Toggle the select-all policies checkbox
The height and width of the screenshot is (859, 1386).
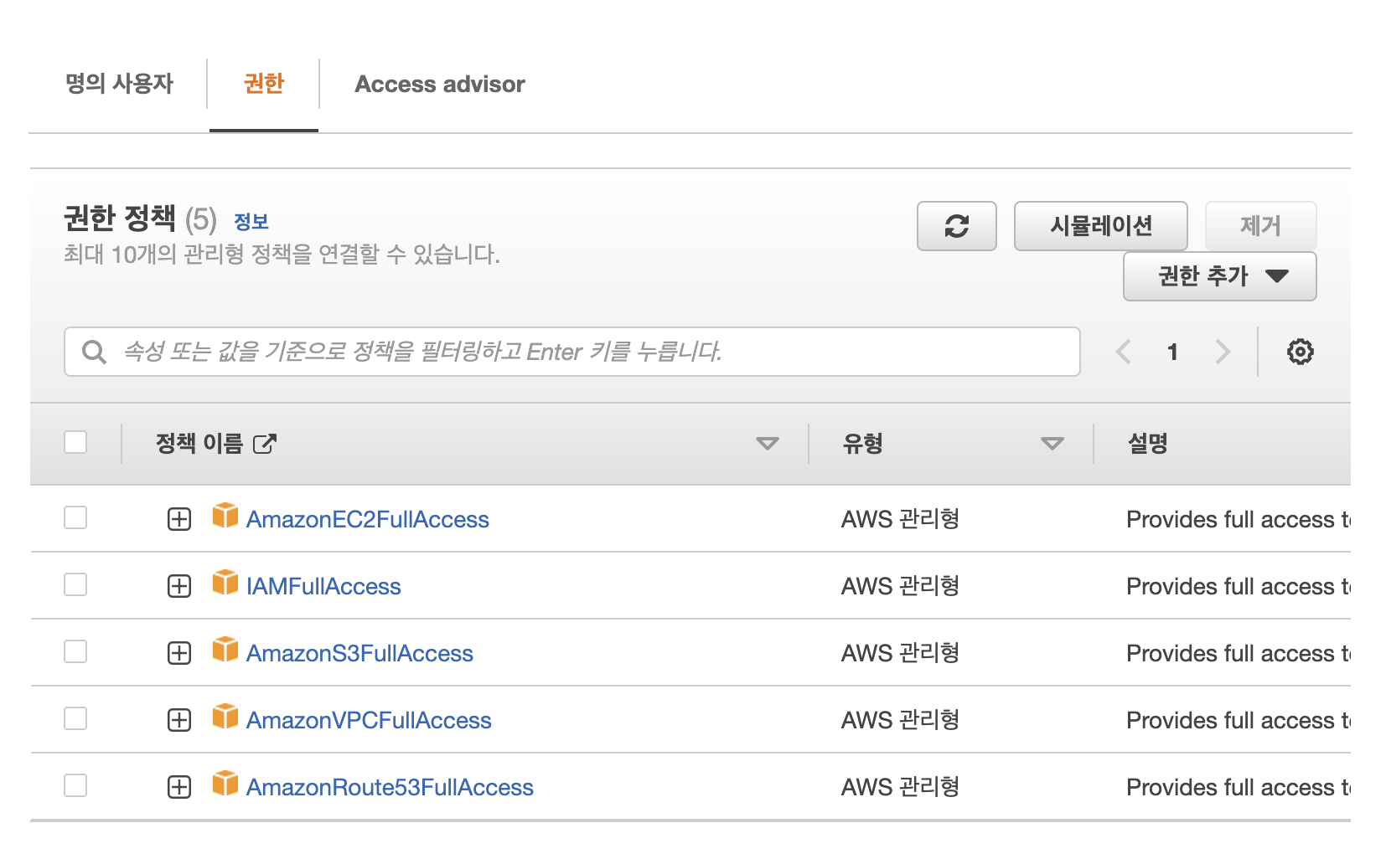click(75, 442)
